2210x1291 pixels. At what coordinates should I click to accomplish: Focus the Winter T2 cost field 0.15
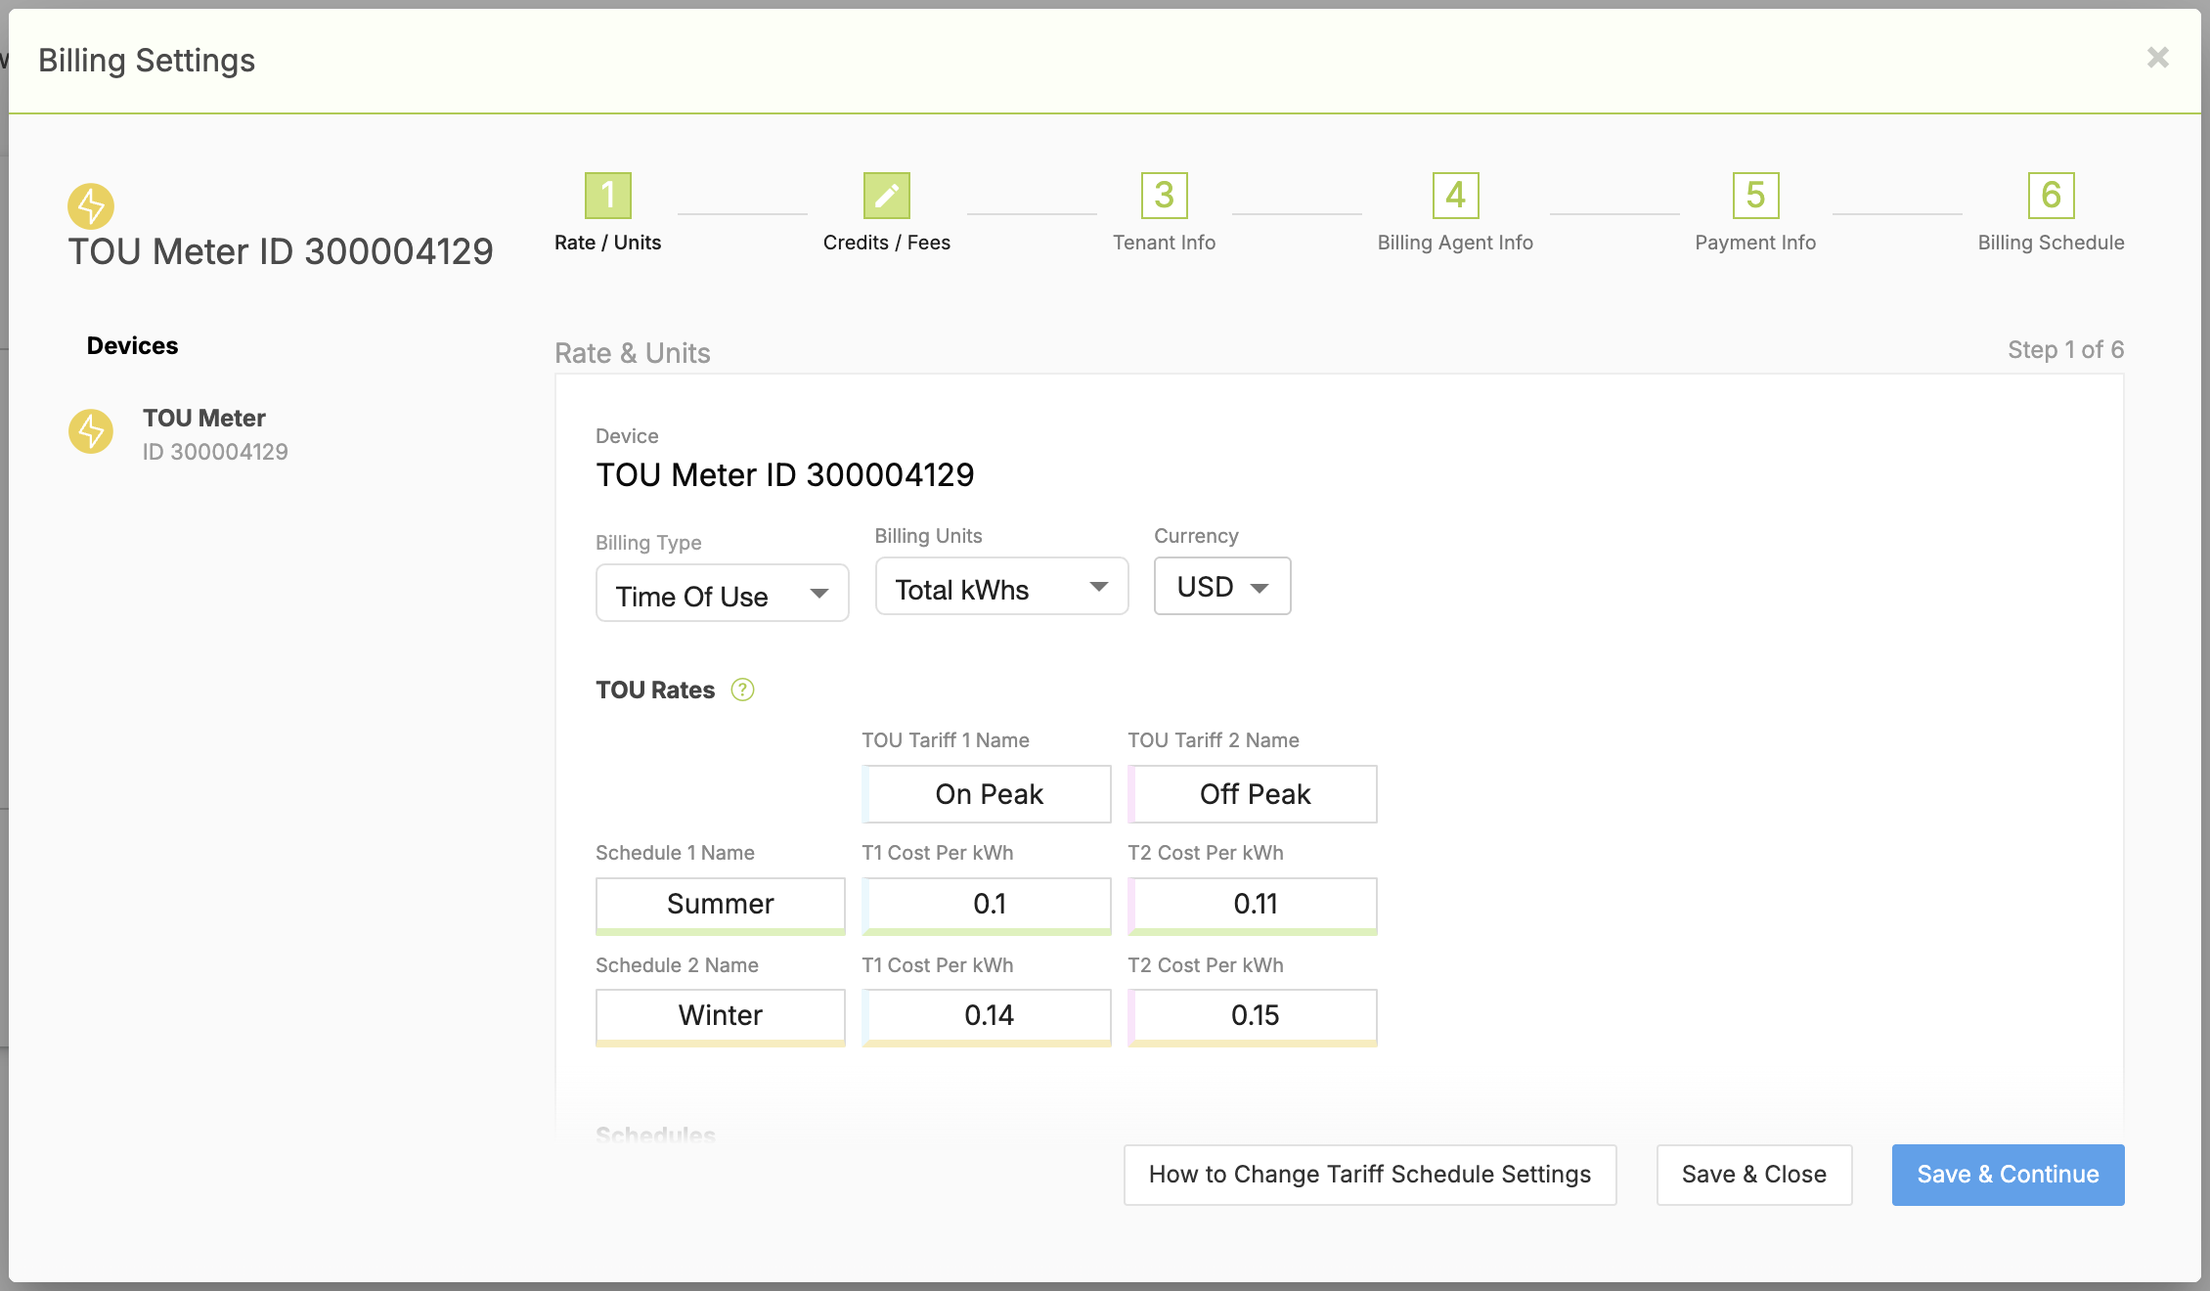(1254, 1015)
